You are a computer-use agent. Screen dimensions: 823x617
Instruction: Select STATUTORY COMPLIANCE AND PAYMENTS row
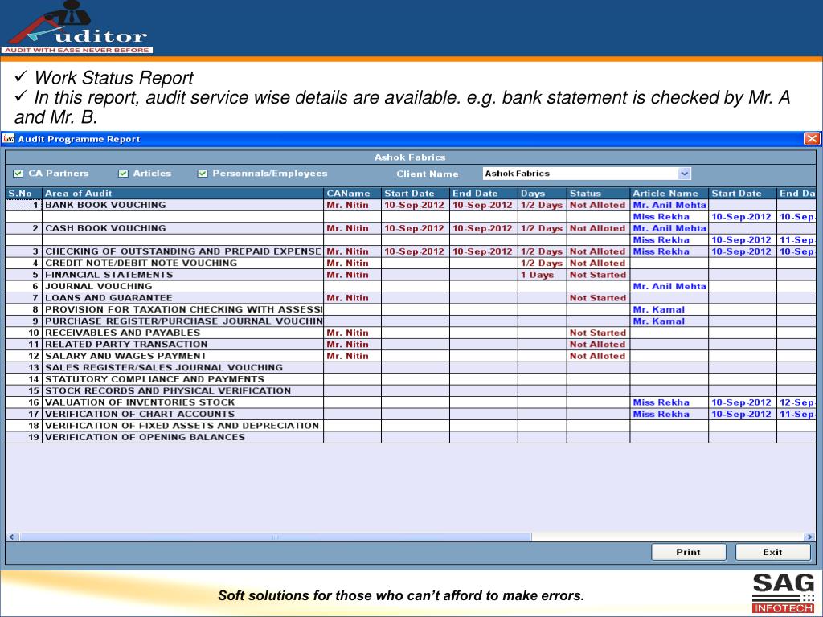click(x=411, y=379)
